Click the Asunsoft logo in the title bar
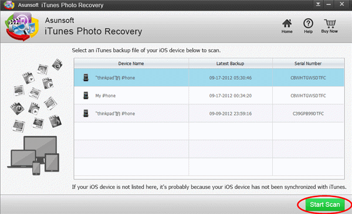 pos(9,5)
